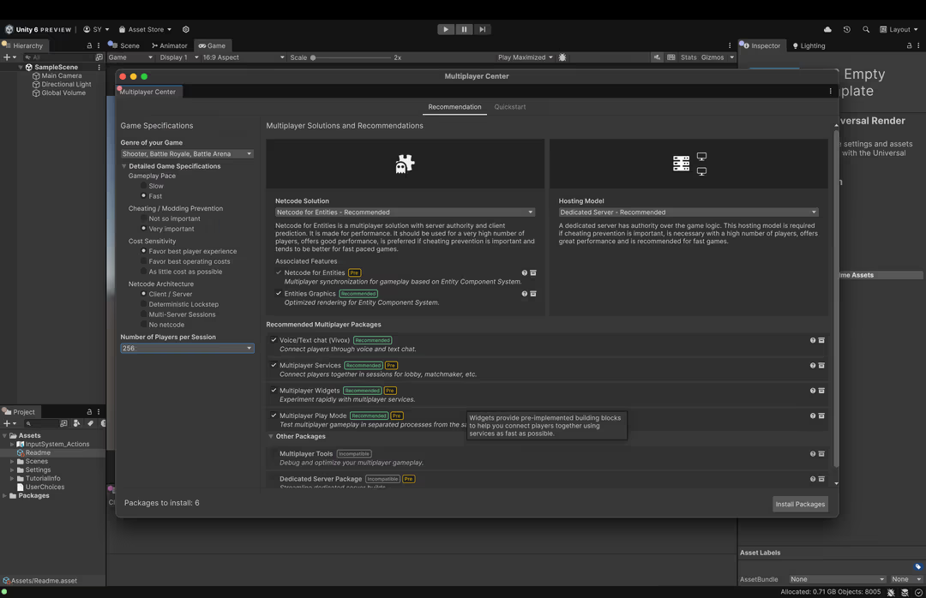Open the AssetBundle None dropdown

click(x=838, y=579)
